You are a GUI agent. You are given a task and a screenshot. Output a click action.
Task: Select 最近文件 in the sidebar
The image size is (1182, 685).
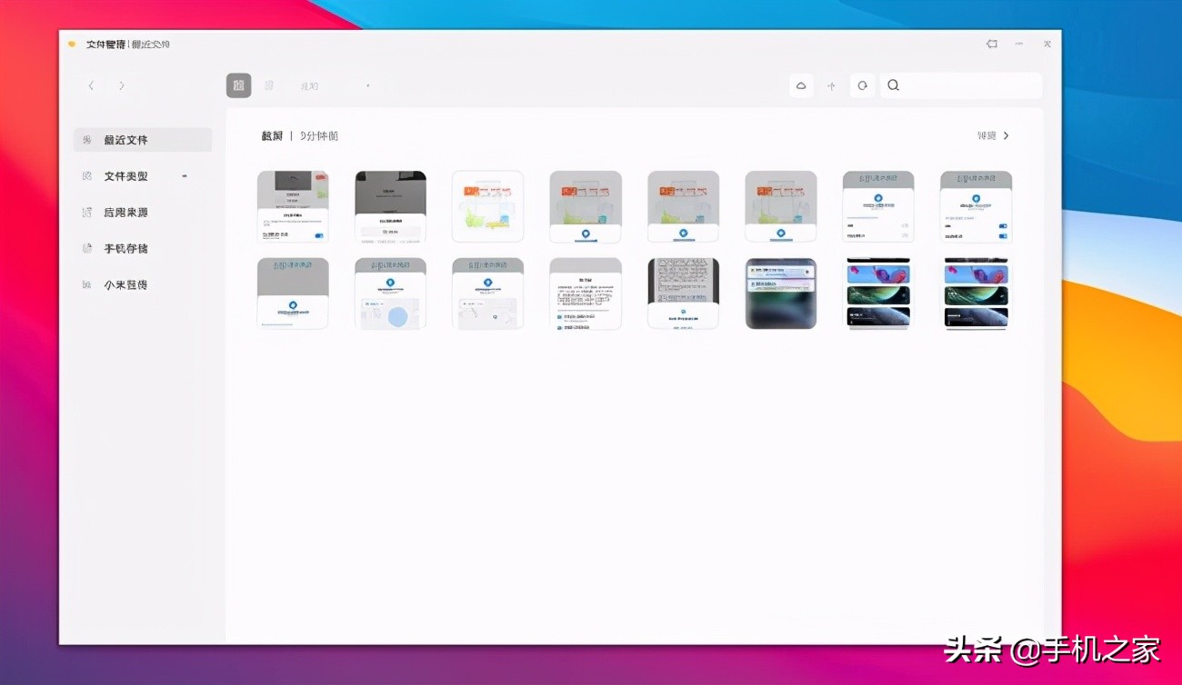tap(143, 140)
